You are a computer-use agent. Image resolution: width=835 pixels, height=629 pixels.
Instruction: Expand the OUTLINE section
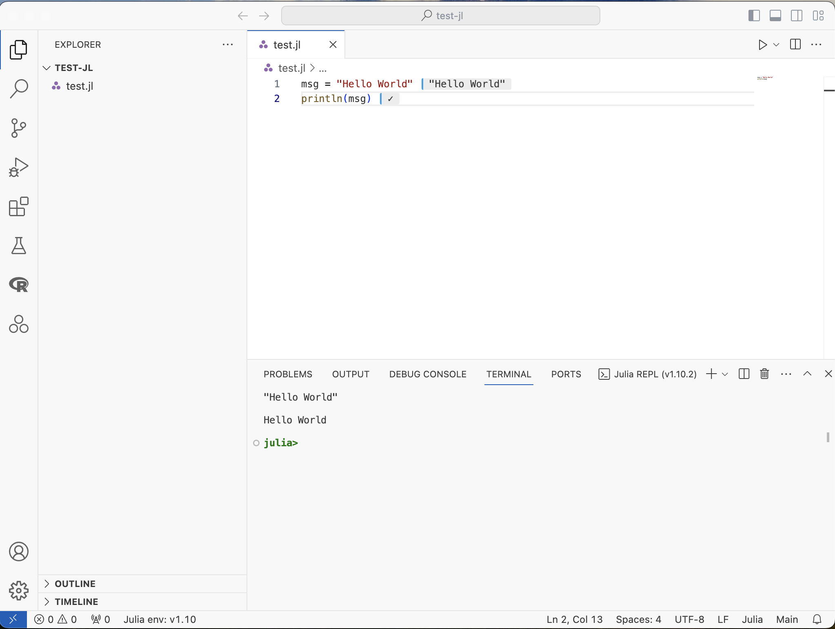click(x=75, y=584)
